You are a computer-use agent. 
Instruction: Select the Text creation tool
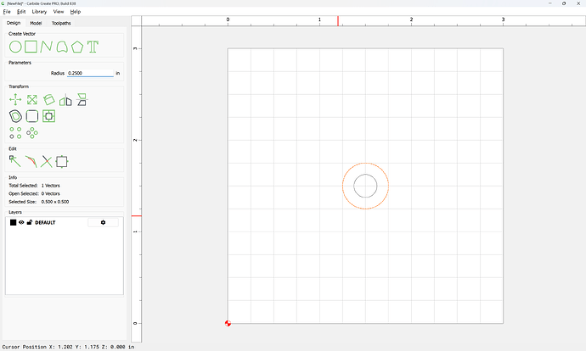coord(93,47)
